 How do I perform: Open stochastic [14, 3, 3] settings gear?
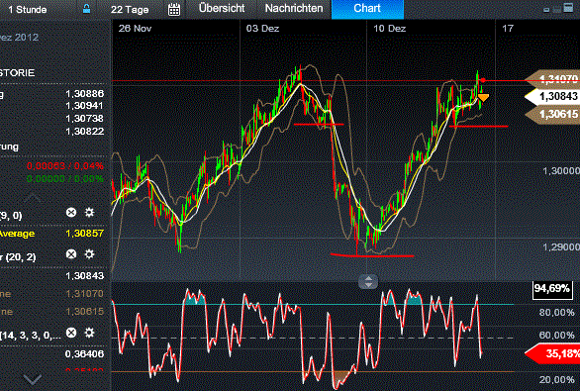point(89,333)
